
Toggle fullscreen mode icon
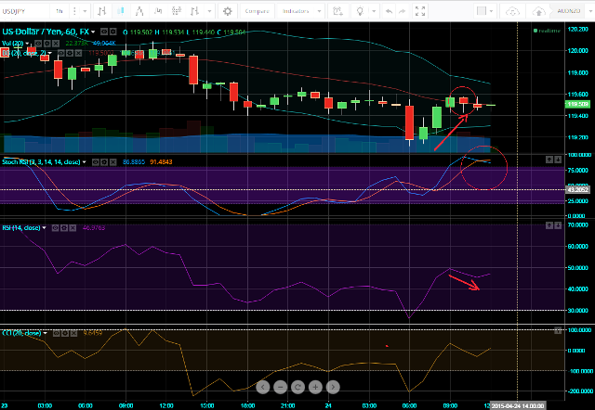coord(420,11)
